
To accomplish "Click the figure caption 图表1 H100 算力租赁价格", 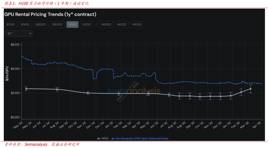I will point(46,4).
